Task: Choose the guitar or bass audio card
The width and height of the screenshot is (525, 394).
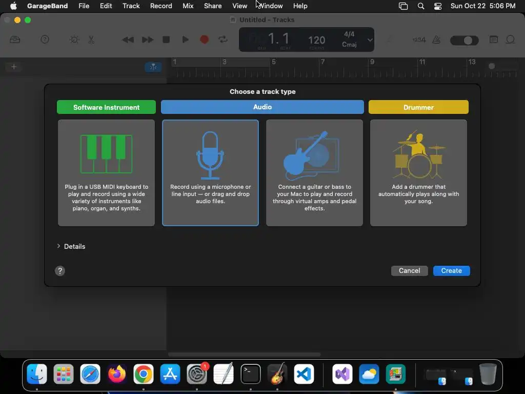Action: 314,173
